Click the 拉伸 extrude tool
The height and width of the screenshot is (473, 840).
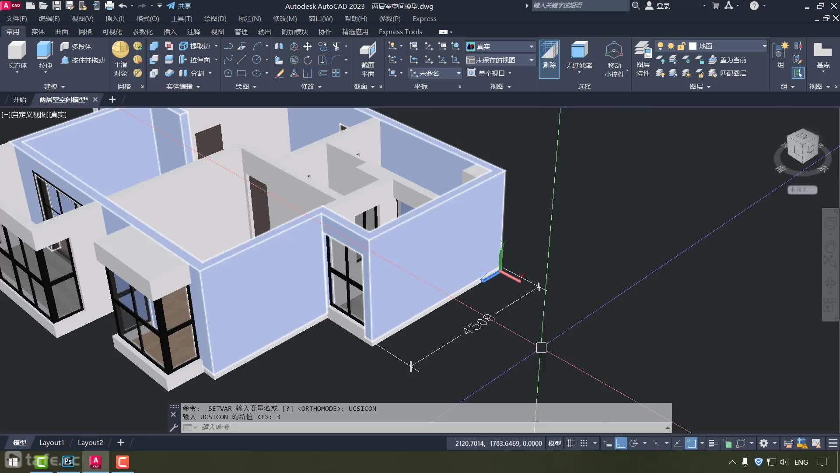pos(45,56)
